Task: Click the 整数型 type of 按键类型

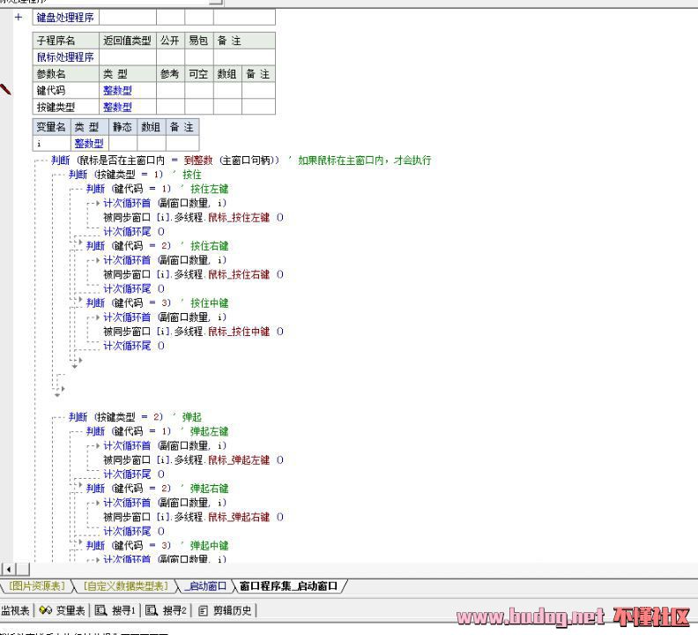Action: [x=117, y=107]
